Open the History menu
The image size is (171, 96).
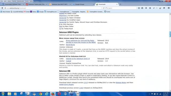click(14, 1)
